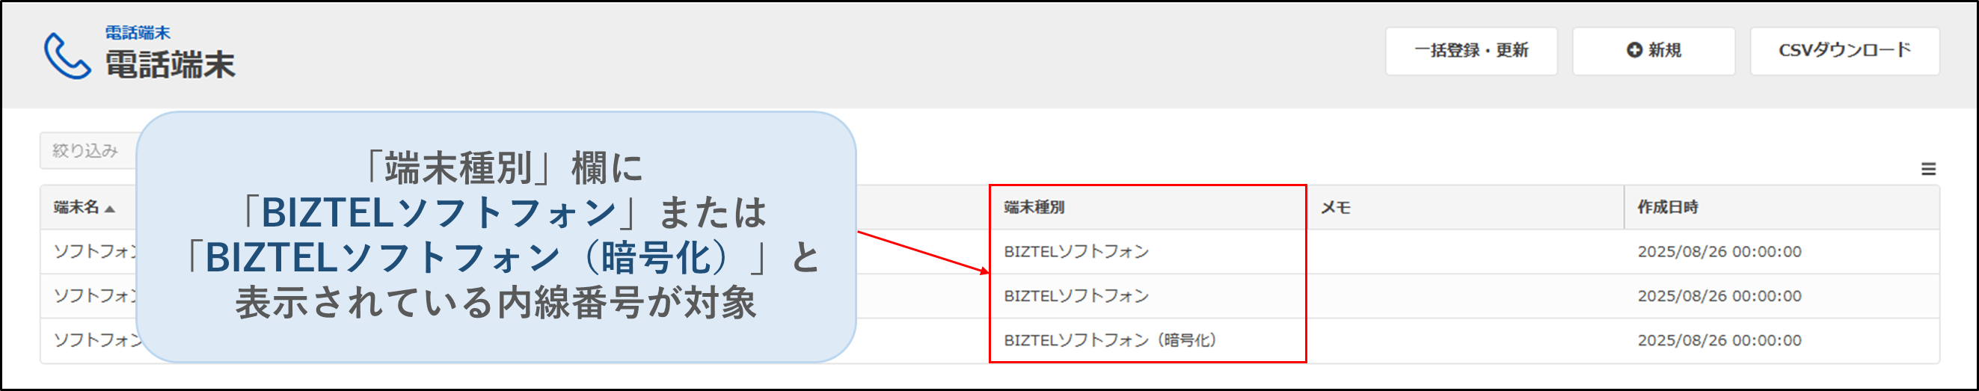Click the second row's creation date
This screenshot has height=391, width=1979.
click(1719, 297)
